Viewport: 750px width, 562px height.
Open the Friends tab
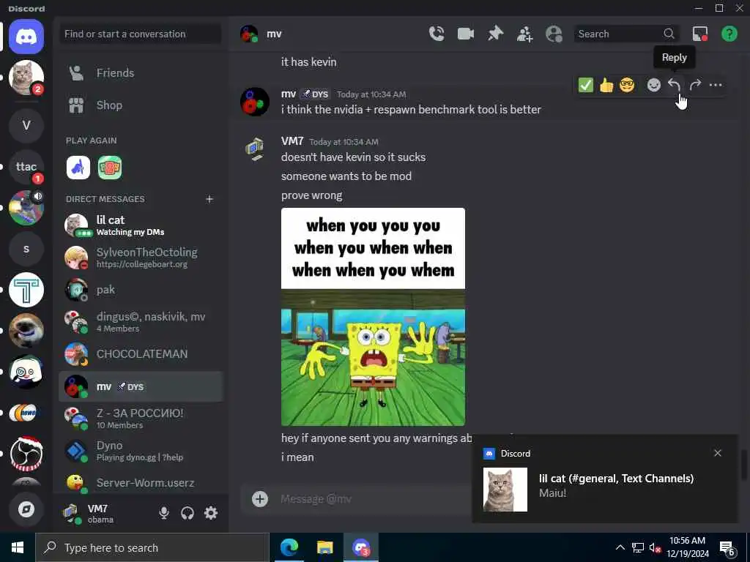[141, 72]
